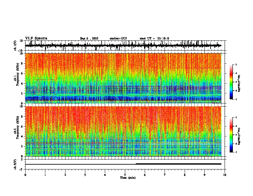Image resolution: width=253 pixels, height=196 pixels.
Task: Click the "8" kHz tick of ch.1 spectrogram
Action: (x=22, y=63)
